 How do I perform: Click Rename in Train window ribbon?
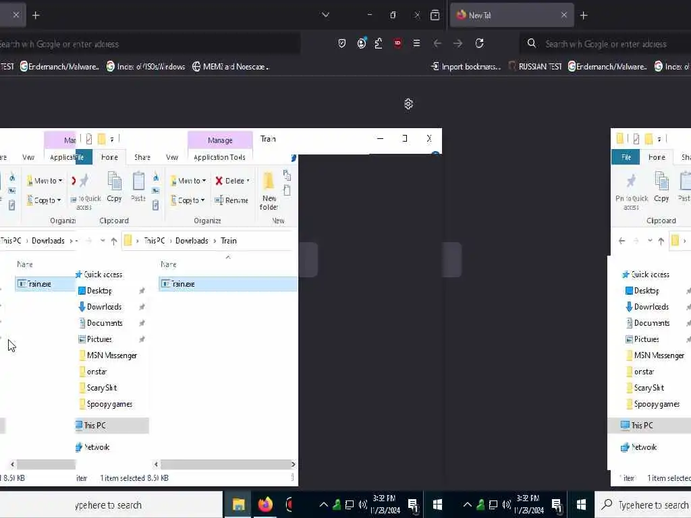click(x=231, y=200)
